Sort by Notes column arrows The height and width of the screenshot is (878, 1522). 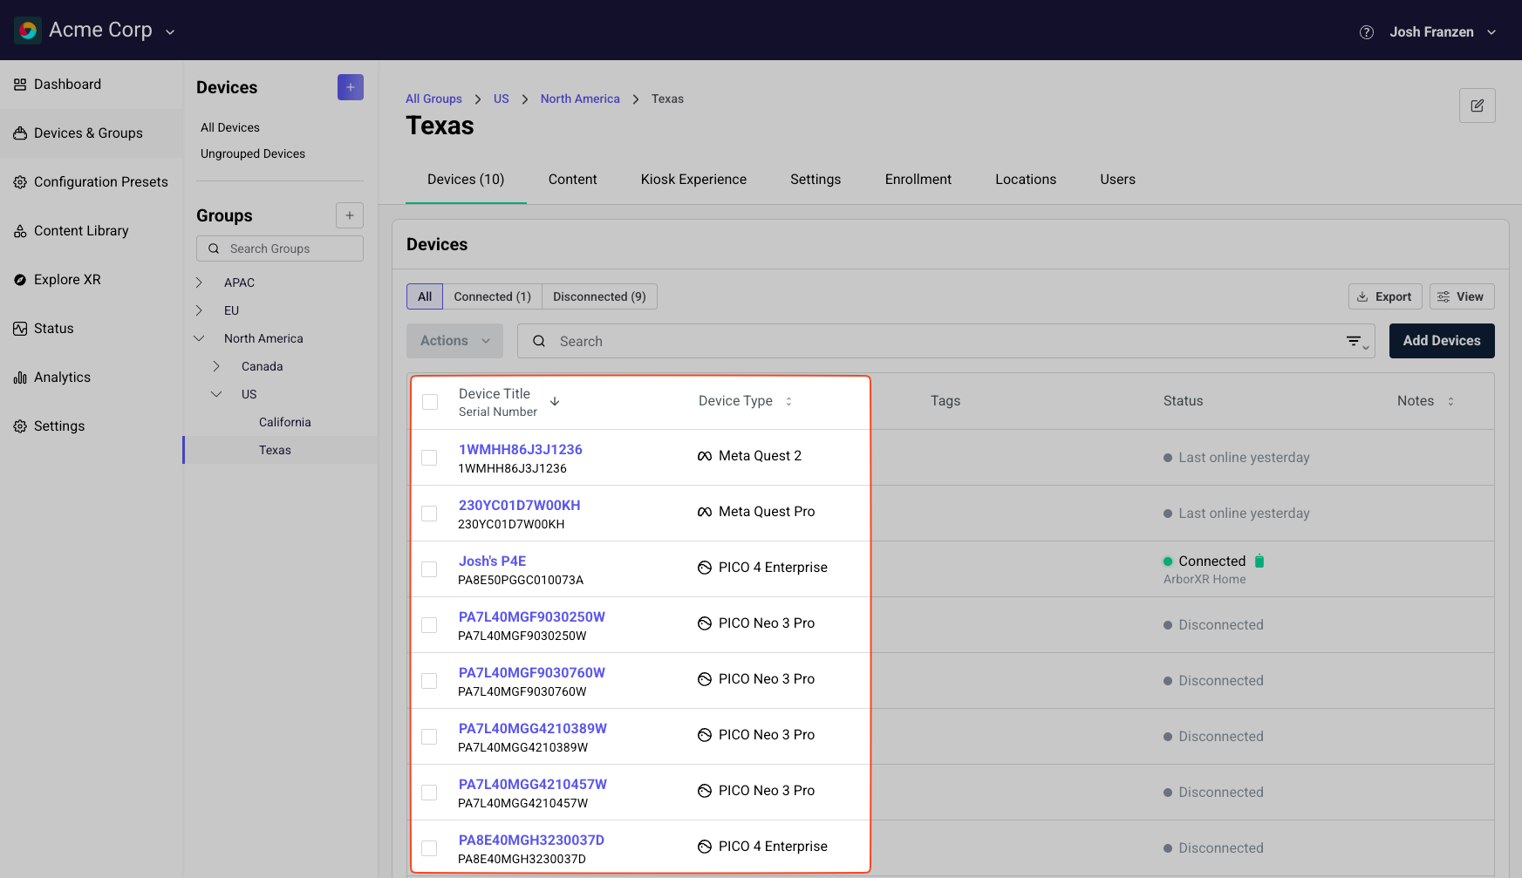[x=1450, y=401]
